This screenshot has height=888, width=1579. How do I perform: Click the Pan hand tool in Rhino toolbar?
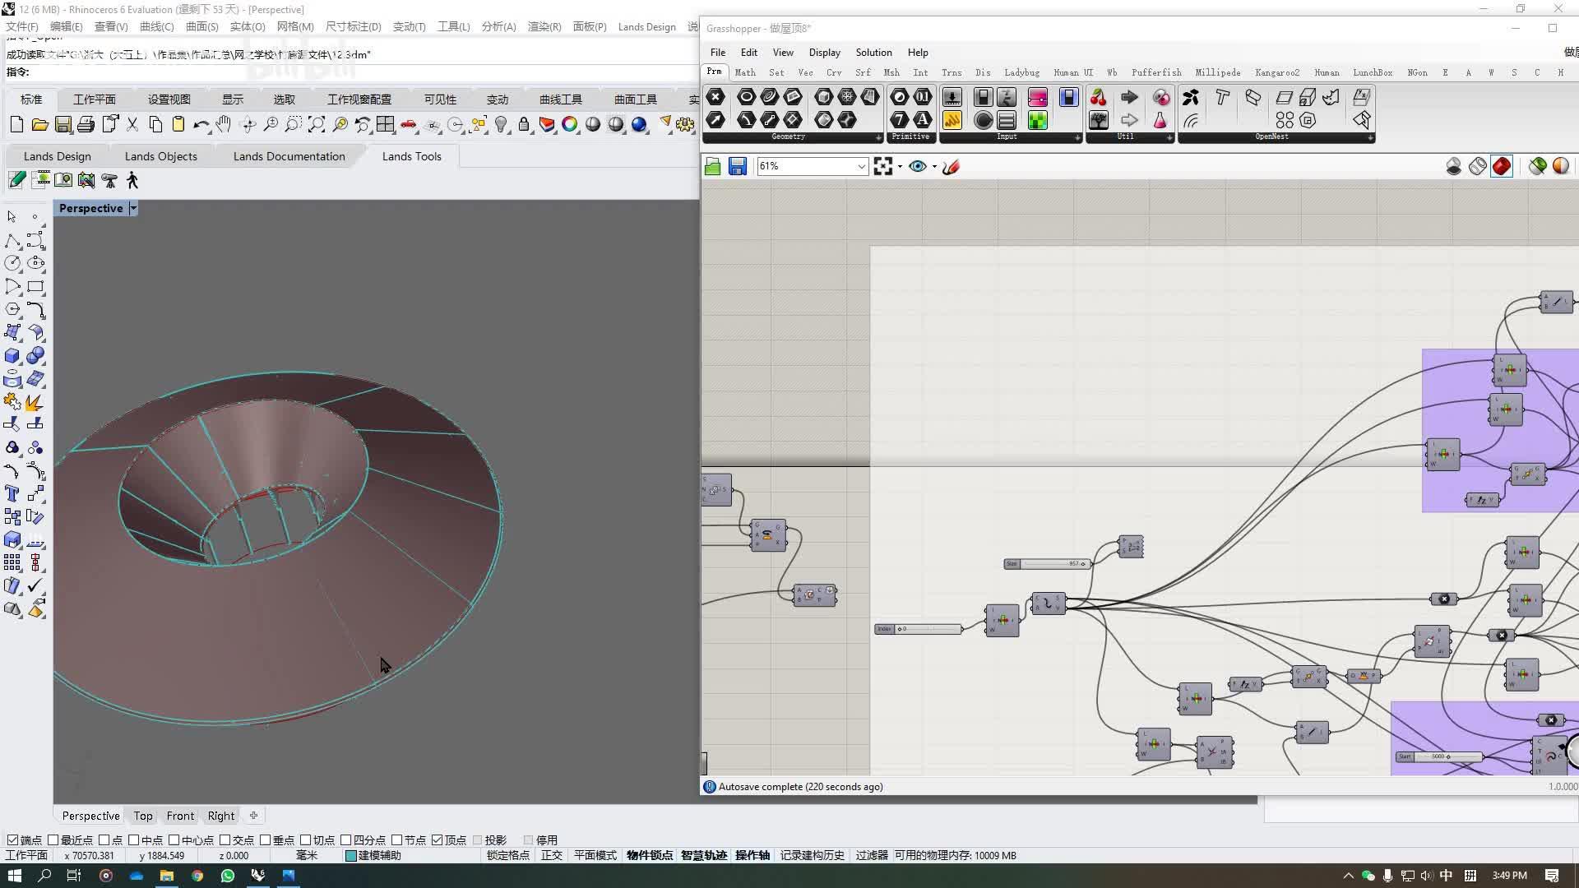pos(224,125)
